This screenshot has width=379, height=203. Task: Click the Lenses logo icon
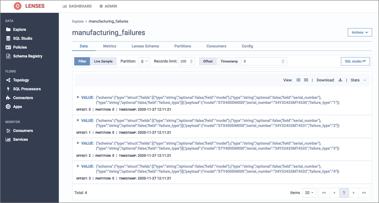pyautogui.click(x=18, y=6)
